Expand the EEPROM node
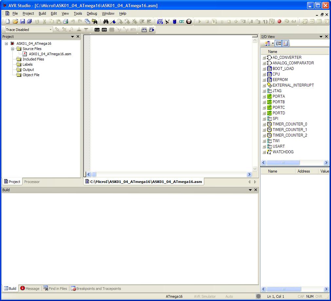The image size is (331, 301). click(x=264, y=80)
